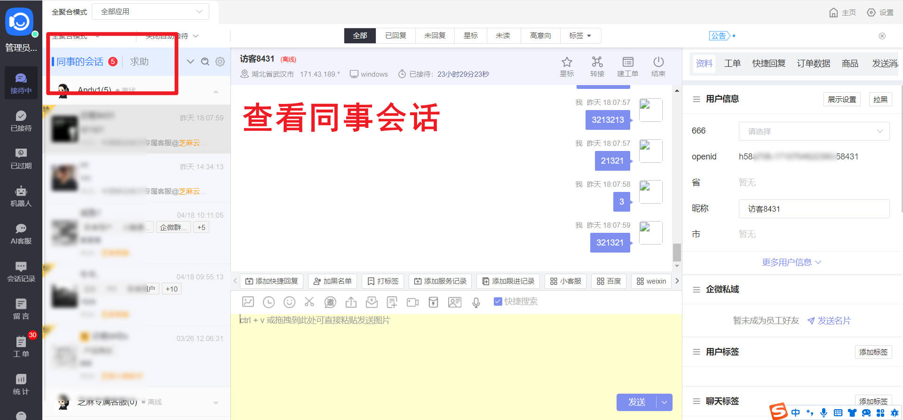The image size is (903, 420).
Task: Open 设置 settings at top right
Action: coord(880,12)
